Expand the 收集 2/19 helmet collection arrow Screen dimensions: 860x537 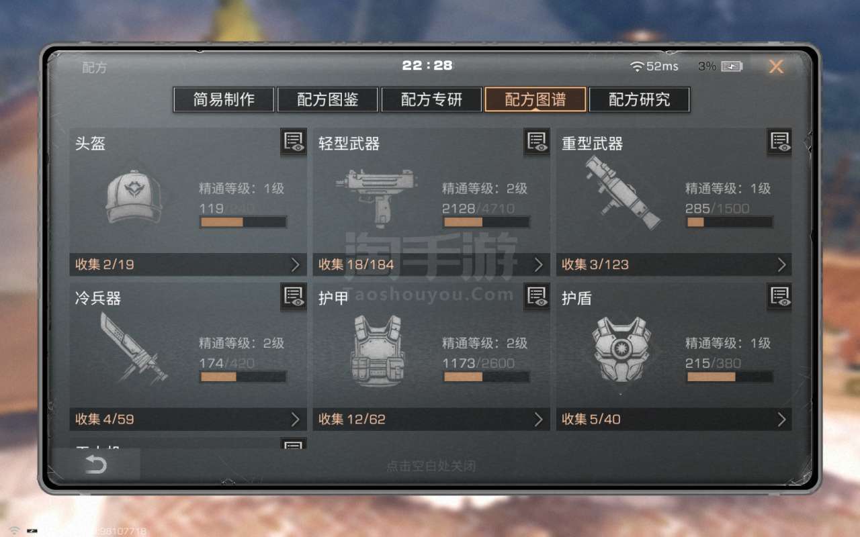(295, 264)
